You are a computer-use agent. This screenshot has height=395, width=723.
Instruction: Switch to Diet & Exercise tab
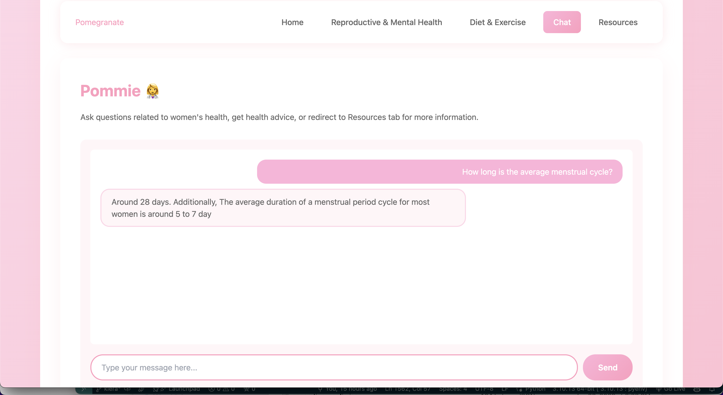(x=497, y=22)
